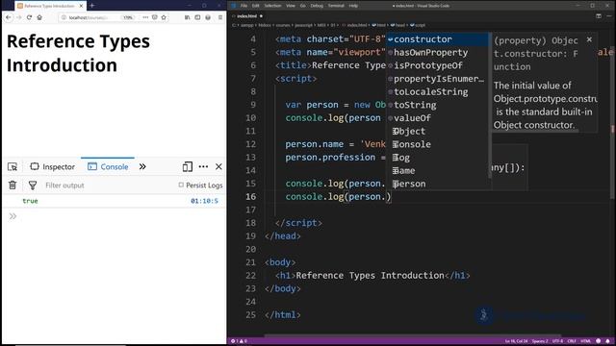Image resolution: width=616 pixels, height=346 pixels.
Task: Click the console filter funnel icon
Action: [x=33, y=185]
